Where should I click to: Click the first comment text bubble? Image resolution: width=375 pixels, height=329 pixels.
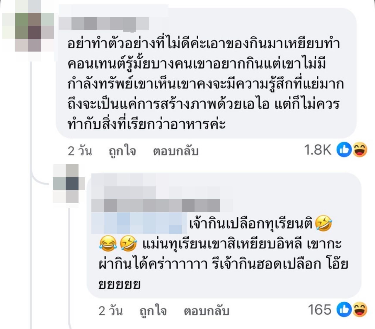[x=206, y=73]
